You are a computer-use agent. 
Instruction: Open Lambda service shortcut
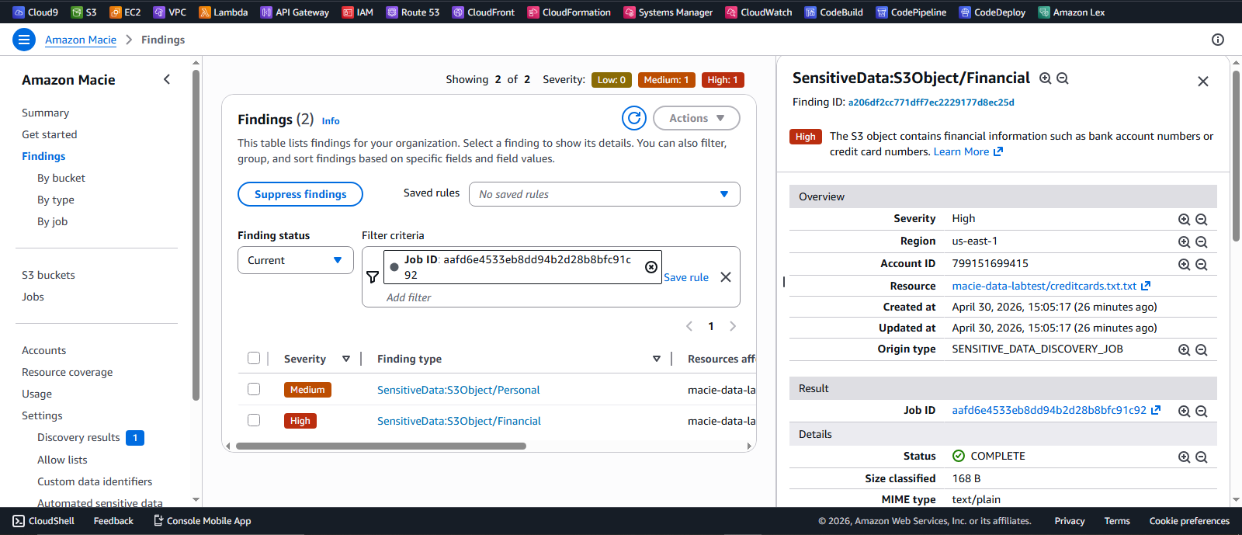[x=224, y=12]
